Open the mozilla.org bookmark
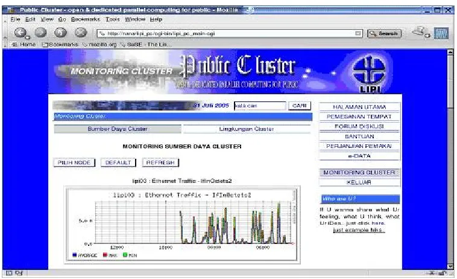The image size is (457, 279). coord(99,45)
